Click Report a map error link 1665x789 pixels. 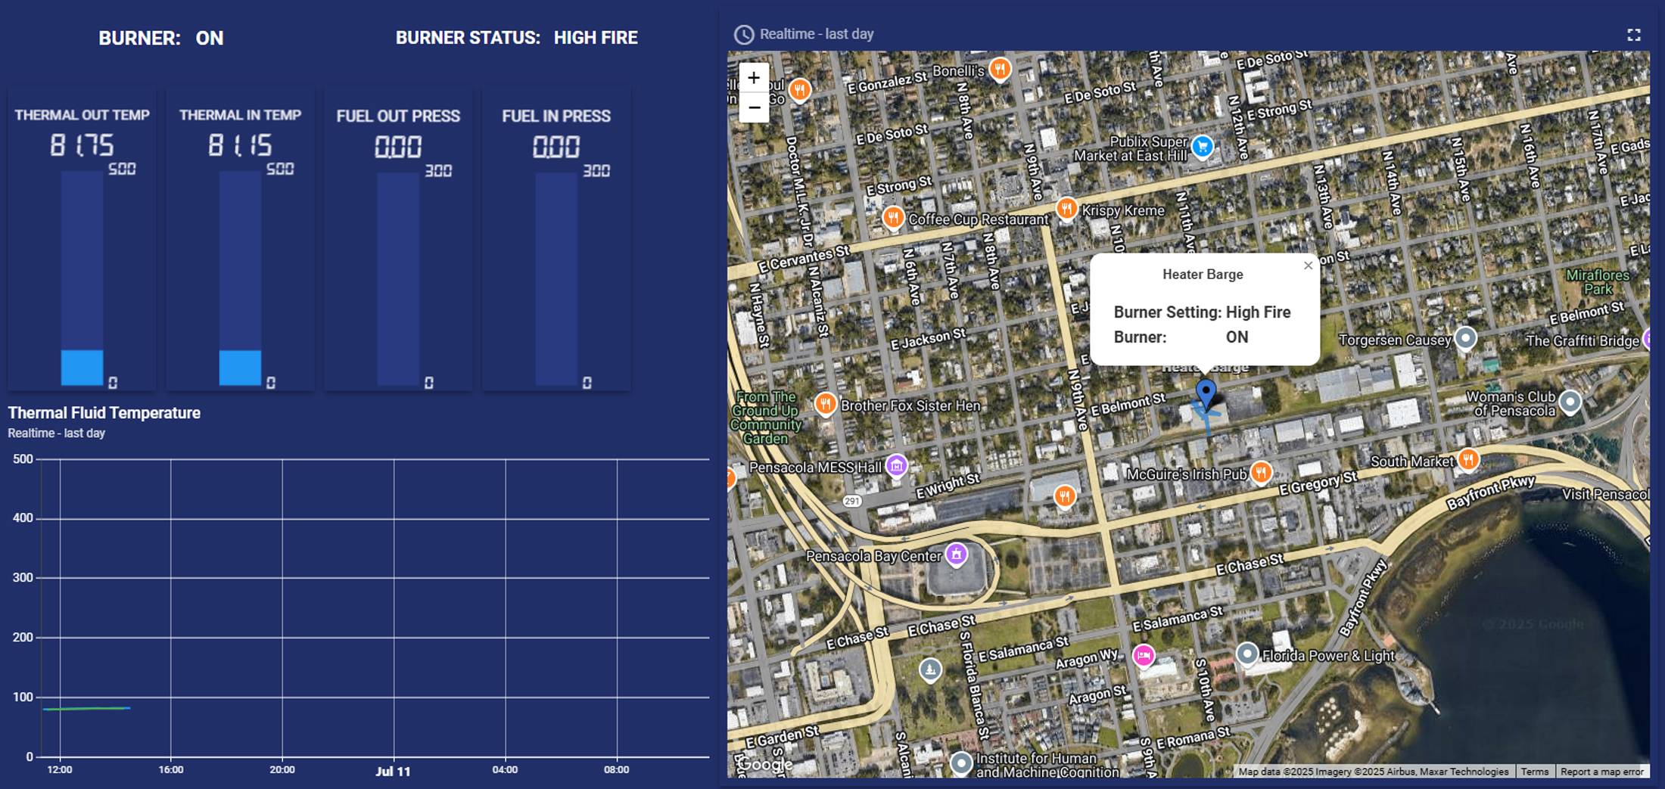click(1601, 772)
